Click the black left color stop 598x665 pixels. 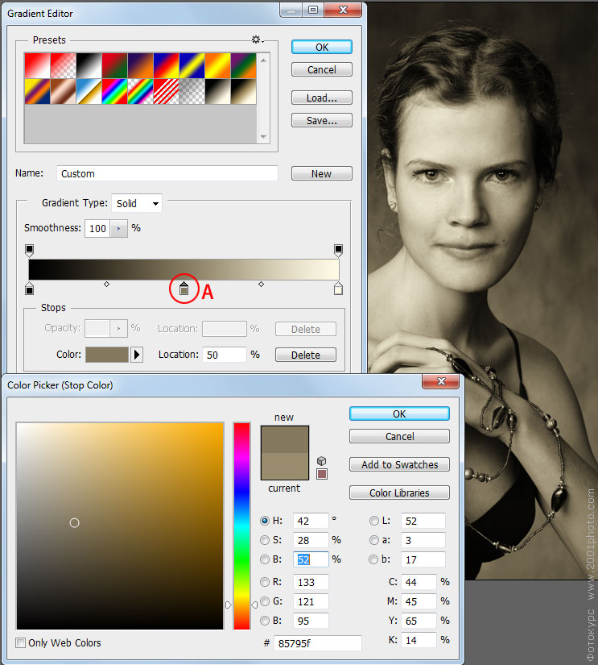(29, 289)
